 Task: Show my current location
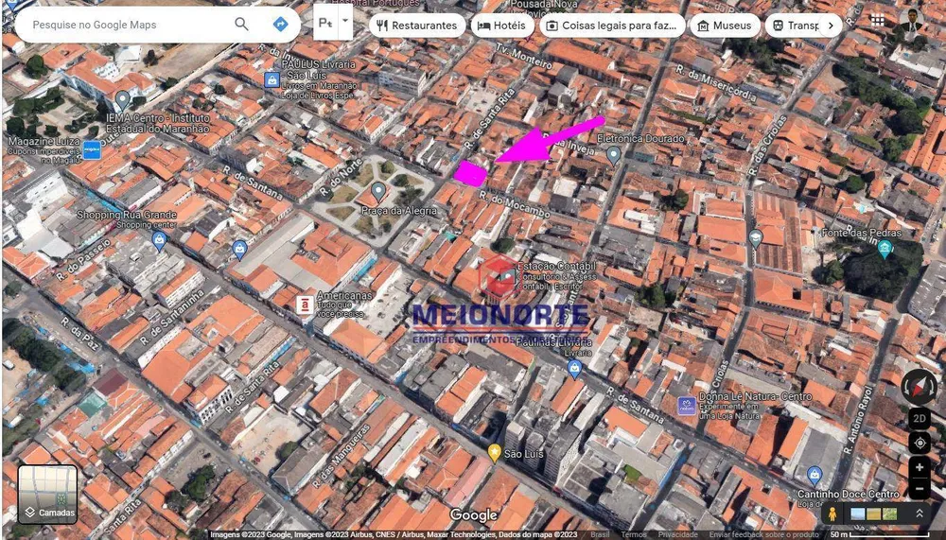pos(920,443)
